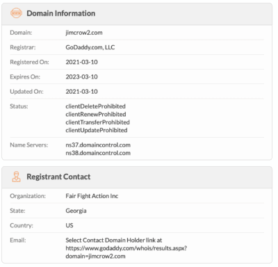Select the Registered On date 2021-03-10
Viewport: 278px width, 267px height.
point(81,62)
